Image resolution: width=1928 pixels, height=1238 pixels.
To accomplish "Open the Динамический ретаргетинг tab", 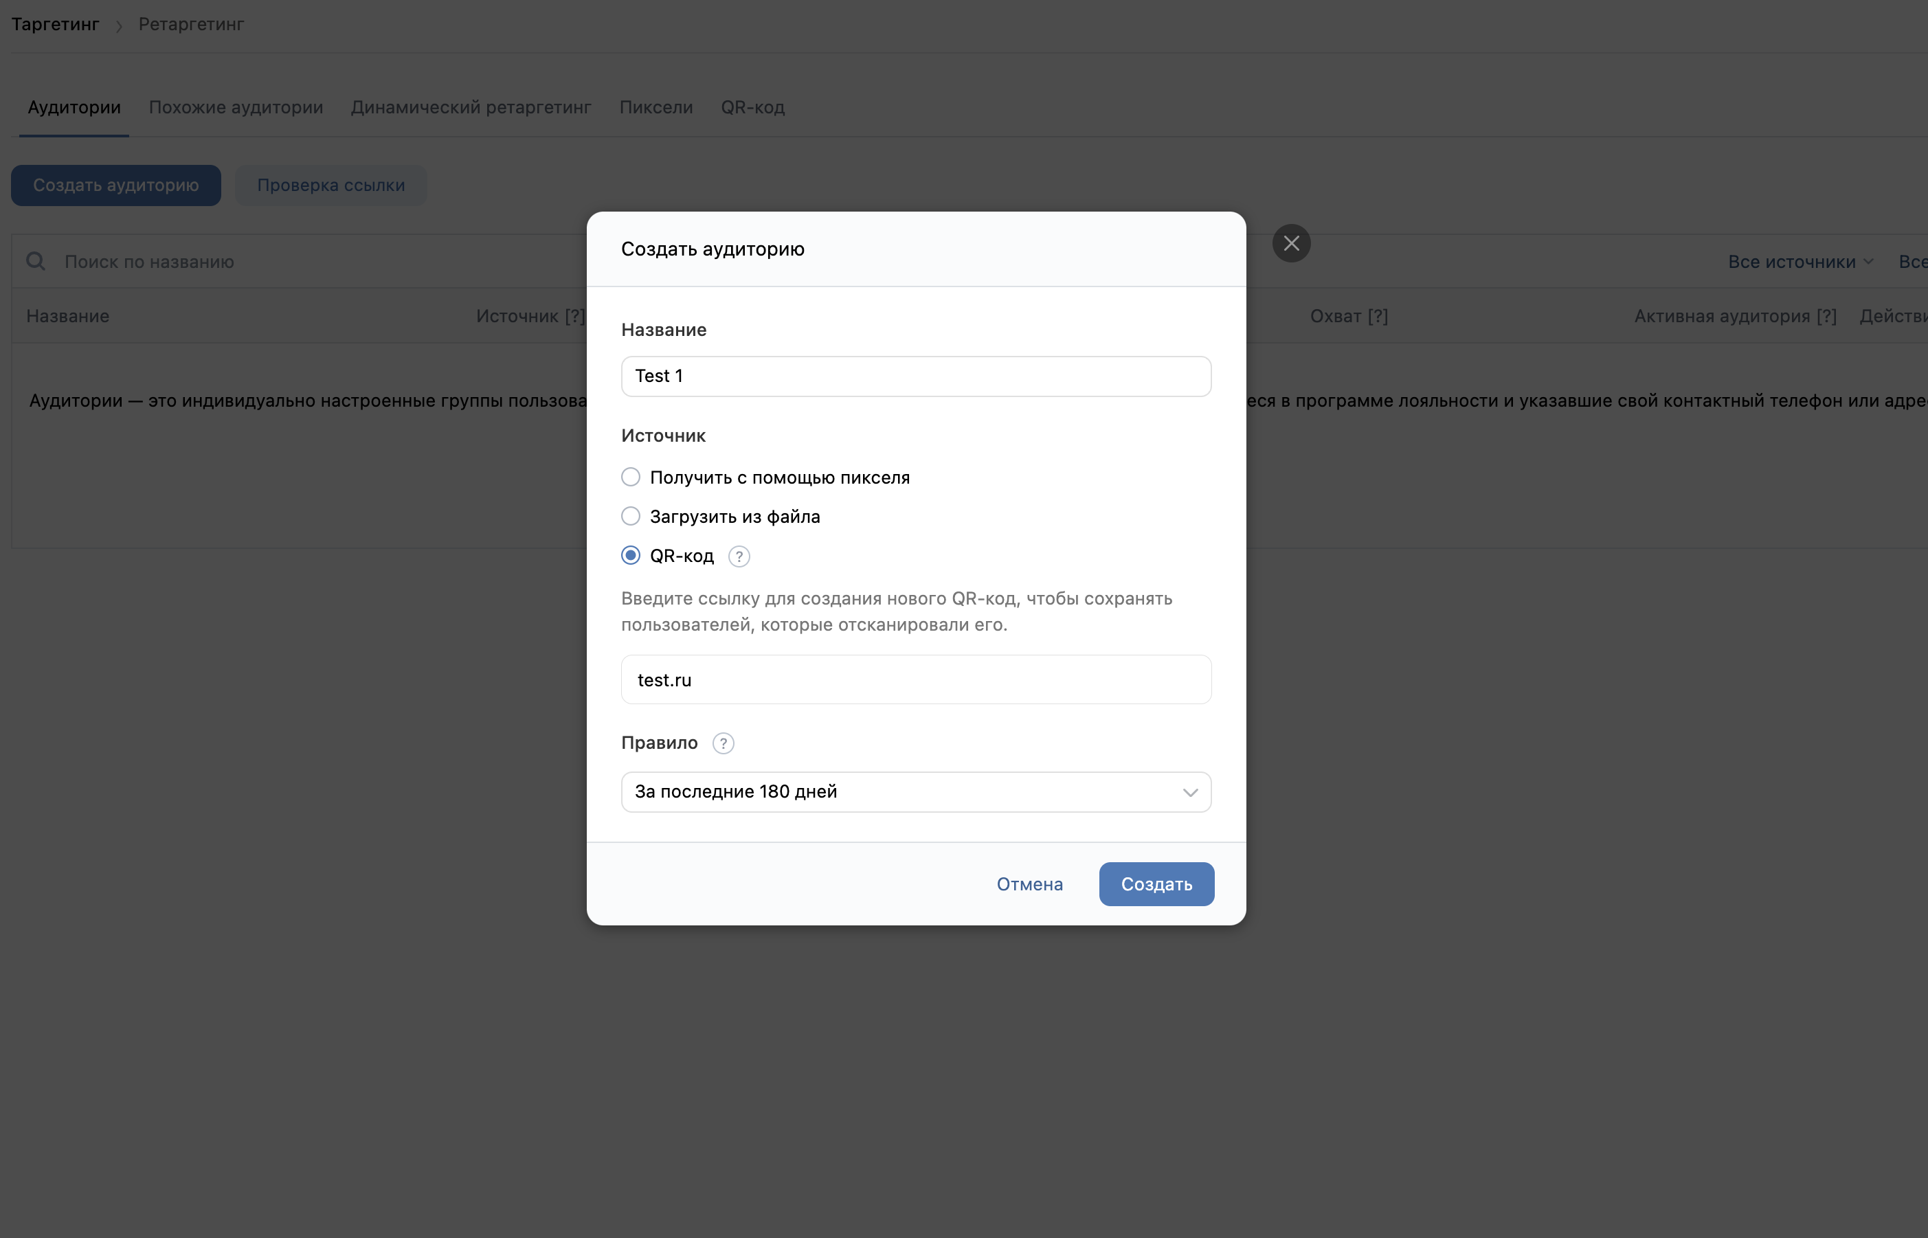I will pyautogui.click(x=471, y=107).
